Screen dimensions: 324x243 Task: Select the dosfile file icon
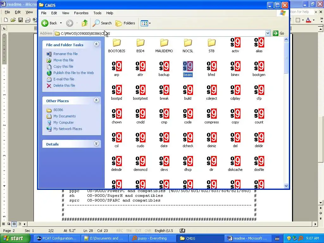[x=259, y=161]
